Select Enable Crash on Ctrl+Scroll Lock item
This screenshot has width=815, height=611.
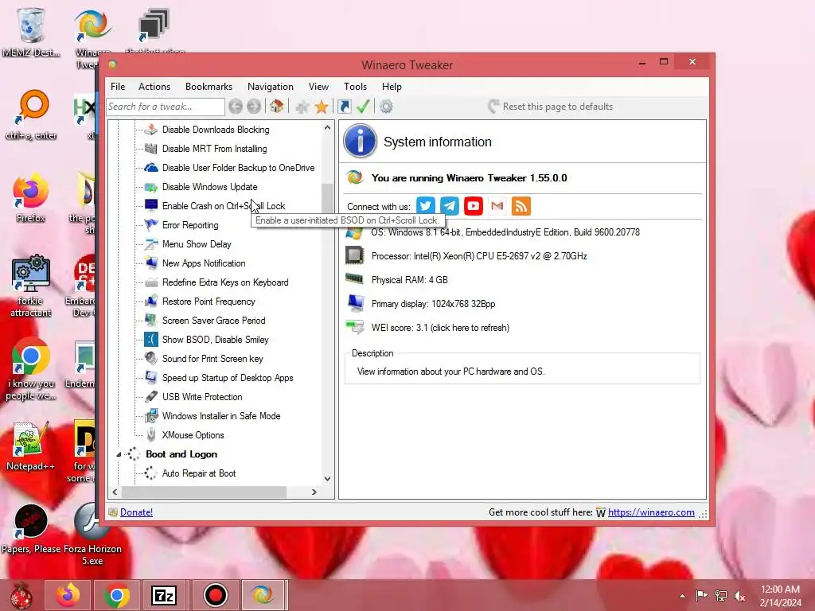click(x=224, y=206)
